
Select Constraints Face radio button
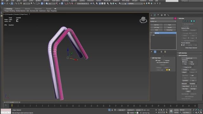tap(183, 64)
